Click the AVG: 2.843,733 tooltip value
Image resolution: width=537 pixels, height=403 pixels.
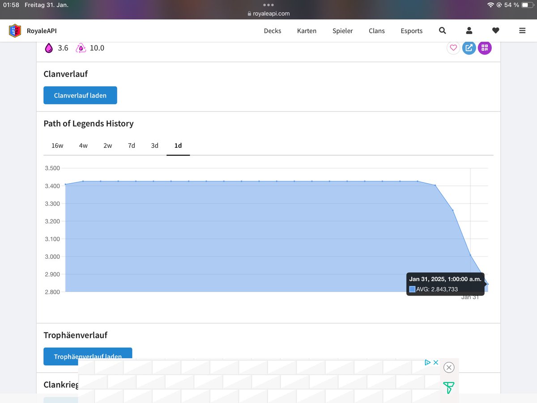pos(437,289)
